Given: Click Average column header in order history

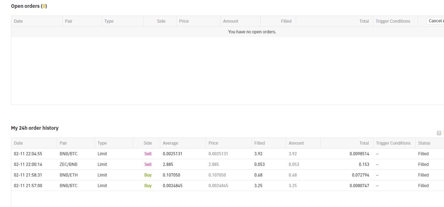Looking at the screenshot, I should click(x=170, y=143).
